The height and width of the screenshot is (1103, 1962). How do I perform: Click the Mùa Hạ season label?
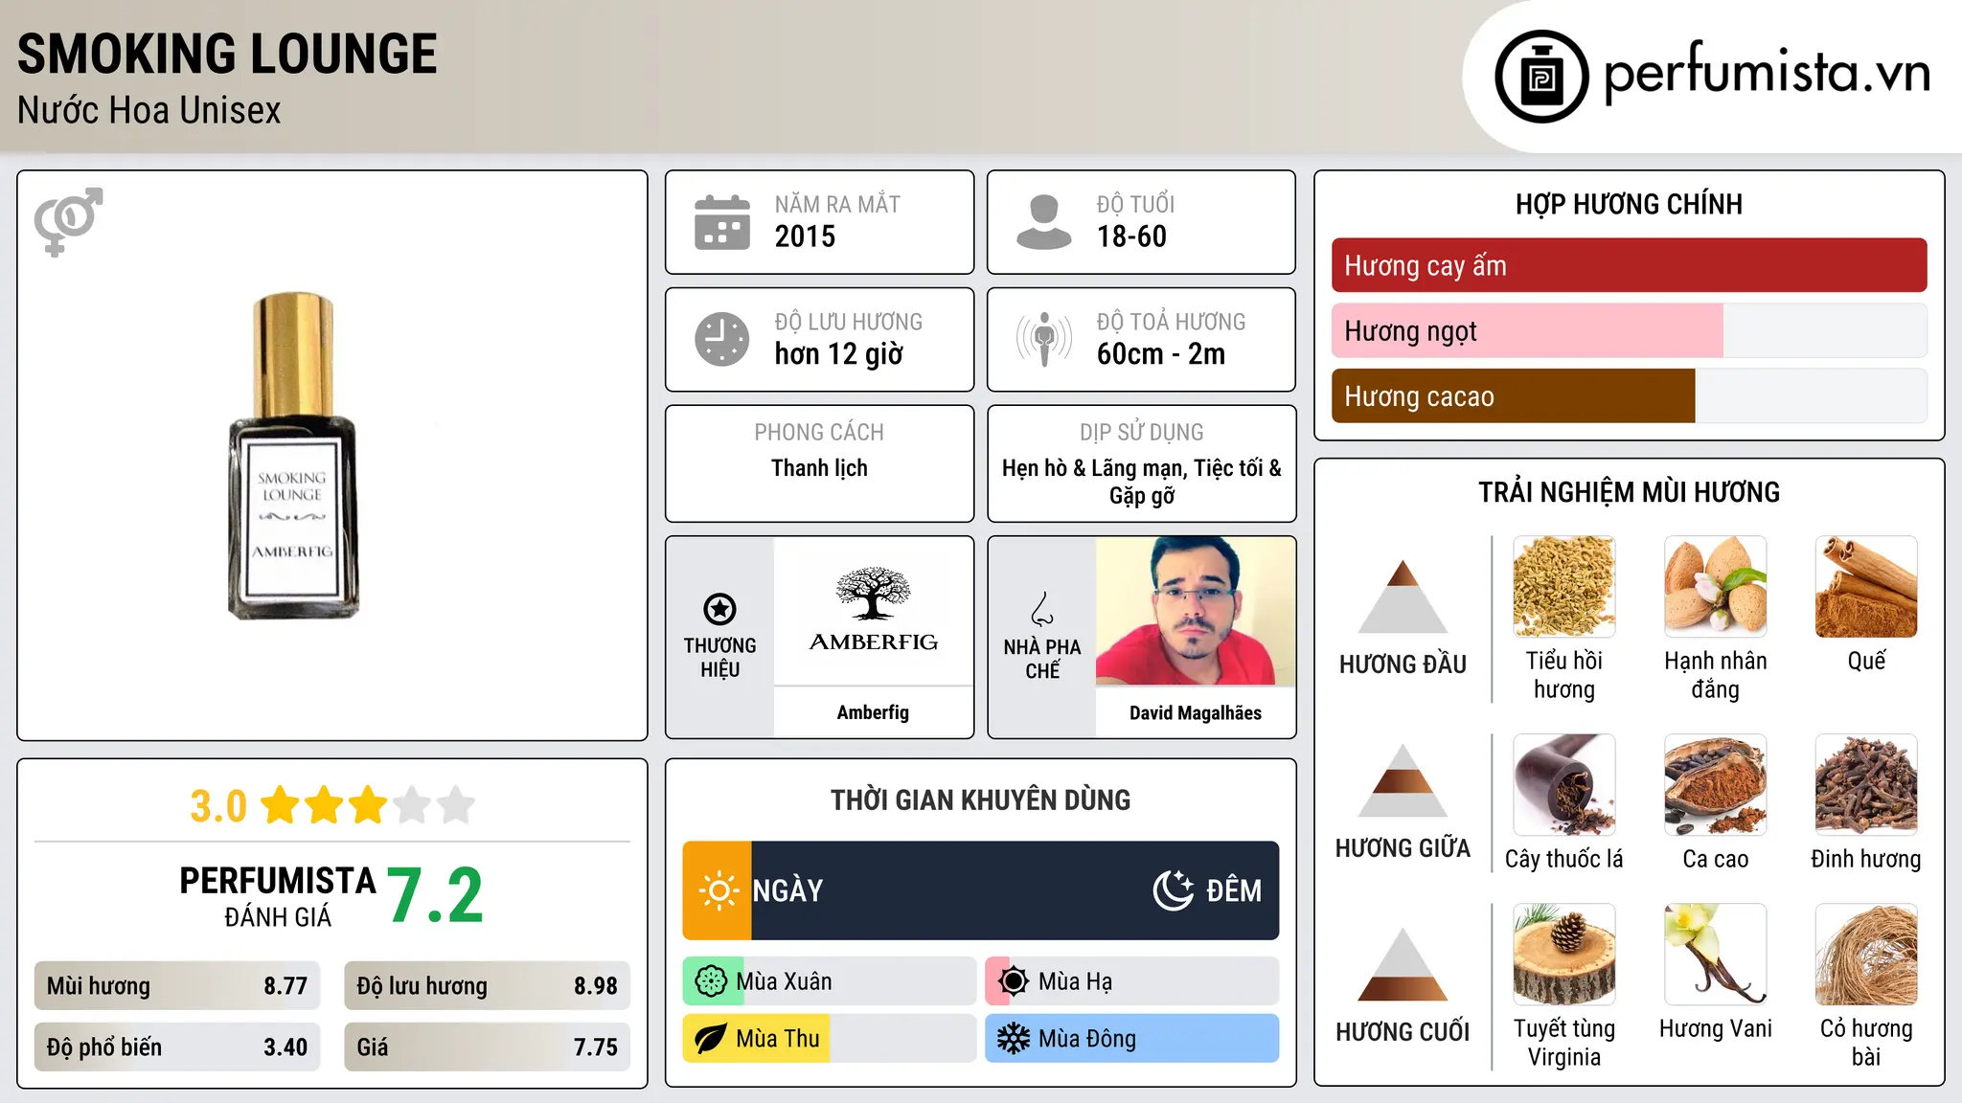click(x=1076, y=982)
